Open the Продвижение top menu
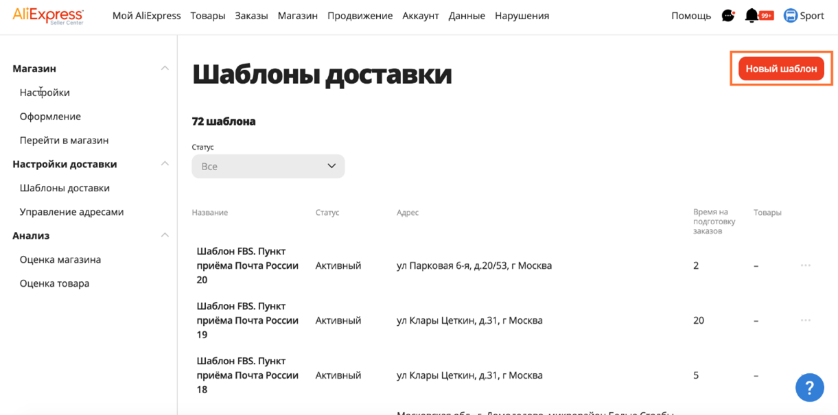The width and height of the screenshot is (838, 415). [x=360, y=16]
